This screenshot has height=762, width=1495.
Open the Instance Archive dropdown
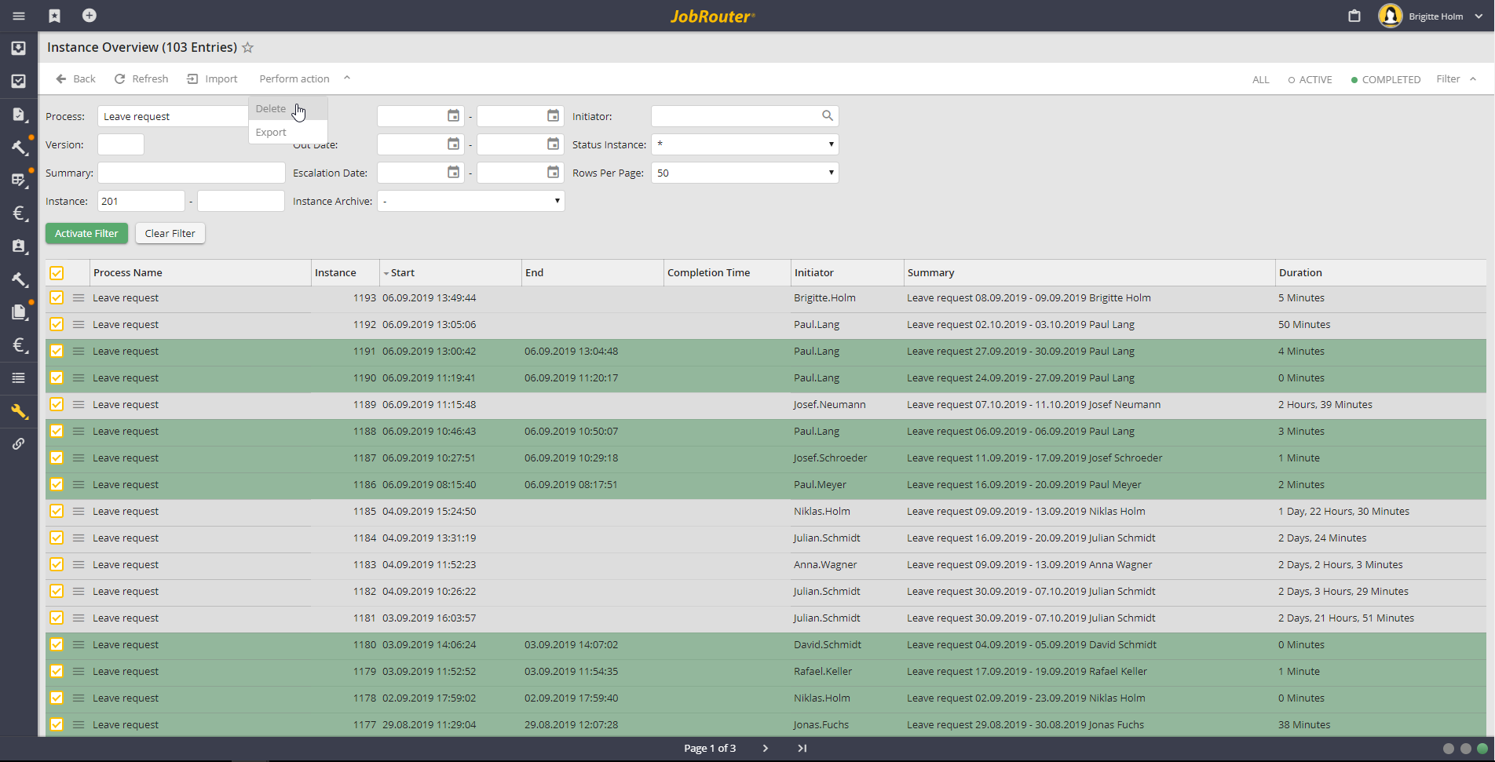471,201
